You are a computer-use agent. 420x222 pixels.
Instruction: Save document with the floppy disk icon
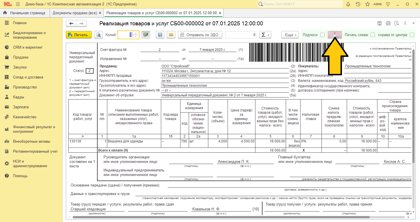tap(160, 35)
